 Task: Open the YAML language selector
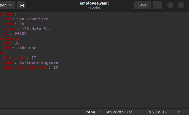click(93, 112)
